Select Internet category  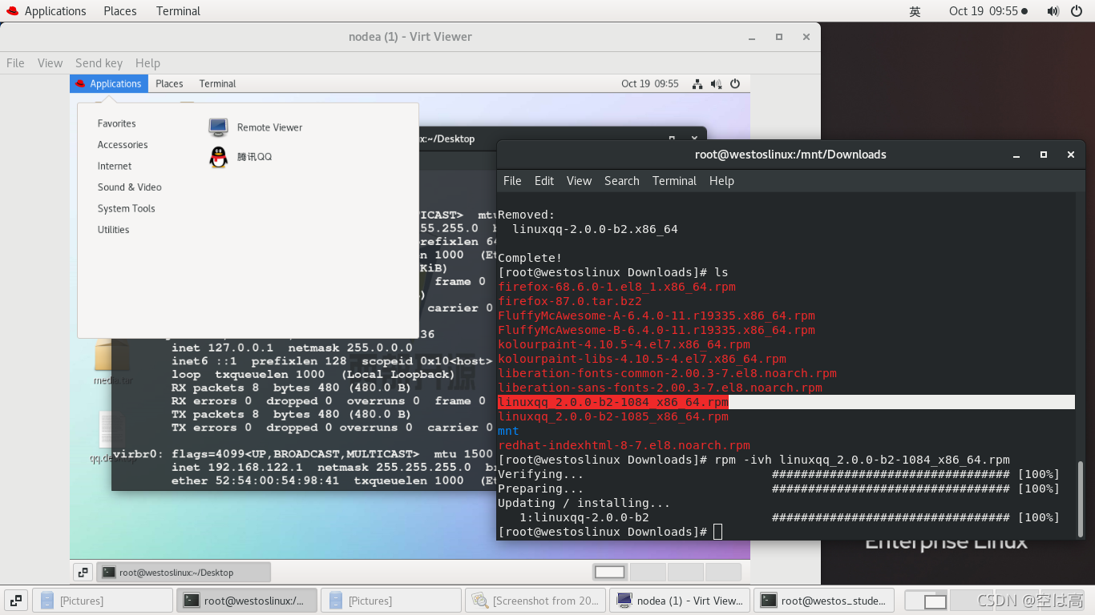tap(115, 166)
